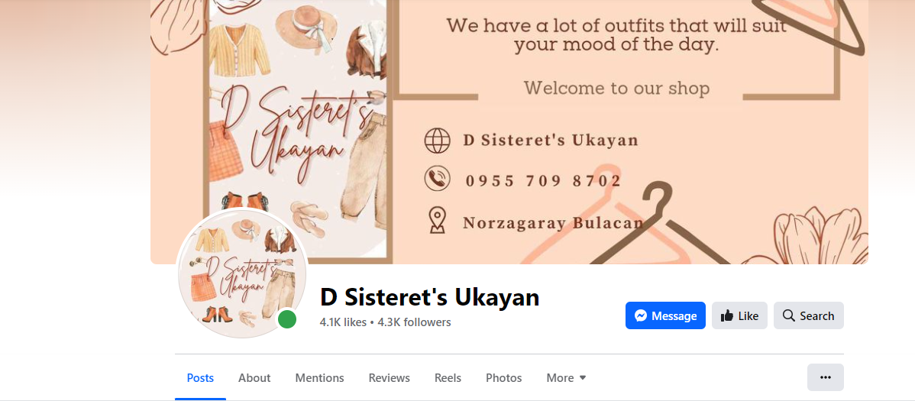Open the 4.3K followers link
Viewport: 915px width, 401px height.
[x=414, y=322]
